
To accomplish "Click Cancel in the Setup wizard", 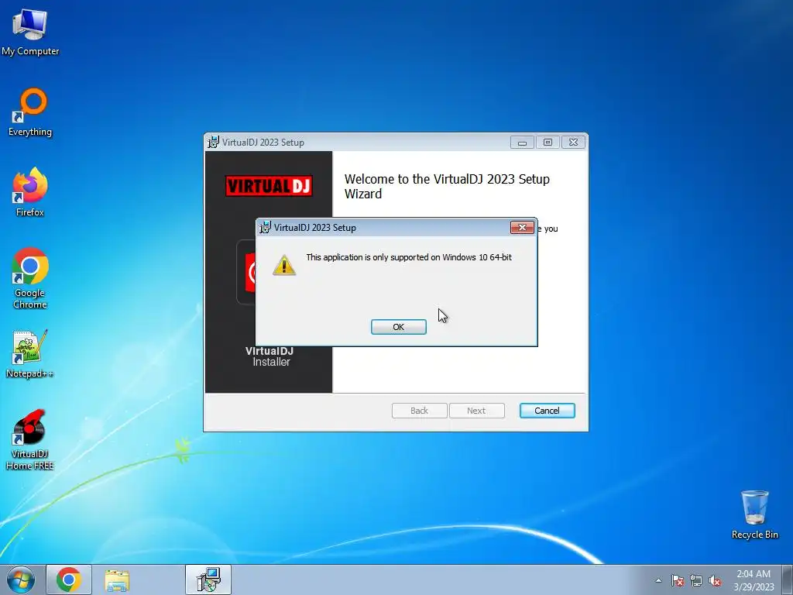I will pos(547,411).
